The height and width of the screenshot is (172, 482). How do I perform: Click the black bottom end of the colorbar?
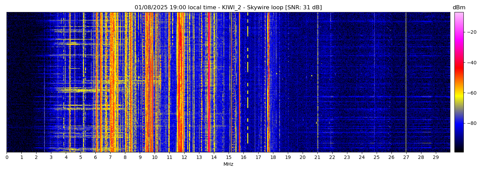pyautogui.click(x=459, y=150)
